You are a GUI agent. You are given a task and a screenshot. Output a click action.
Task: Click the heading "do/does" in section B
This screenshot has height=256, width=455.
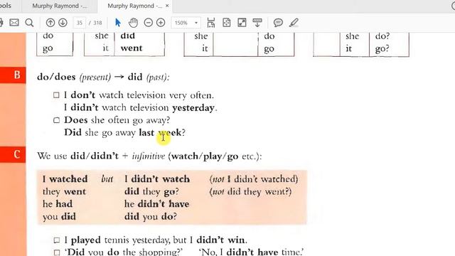coord(56,77)
